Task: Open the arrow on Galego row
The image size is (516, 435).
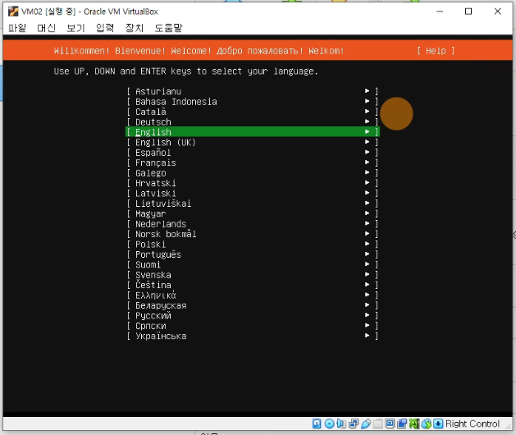Action: [368, 172]
